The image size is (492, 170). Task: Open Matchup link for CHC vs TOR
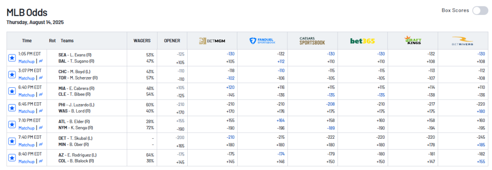pyautogui.click(x=26, y=78)
